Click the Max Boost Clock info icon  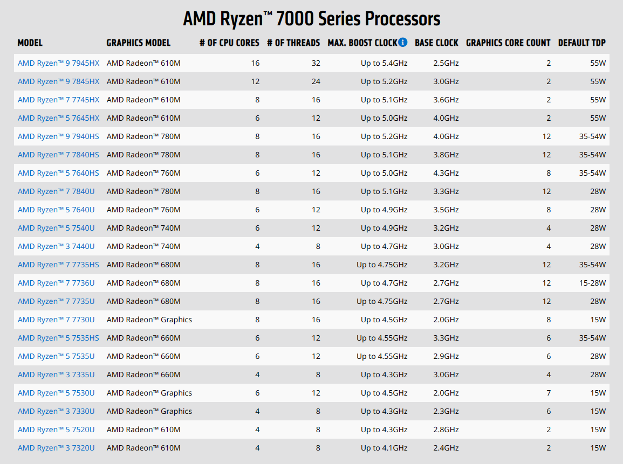402,43
